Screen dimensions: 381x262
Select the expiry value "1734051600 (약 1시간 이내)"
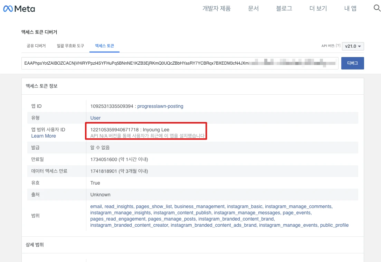point(119,159)
